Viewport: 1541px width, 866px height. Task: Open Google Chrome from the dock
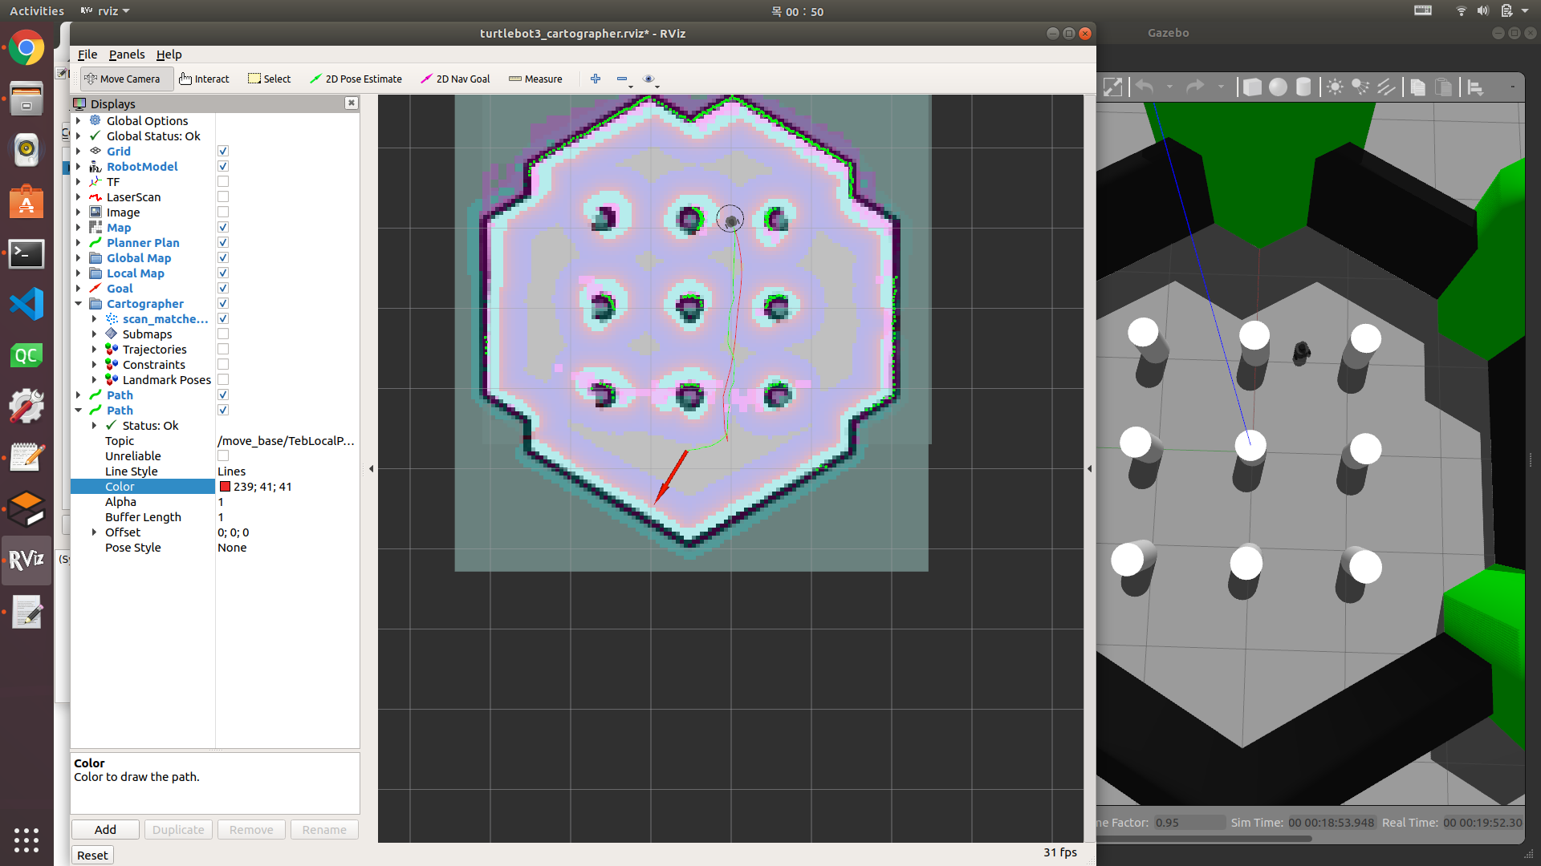coord(26,48)
